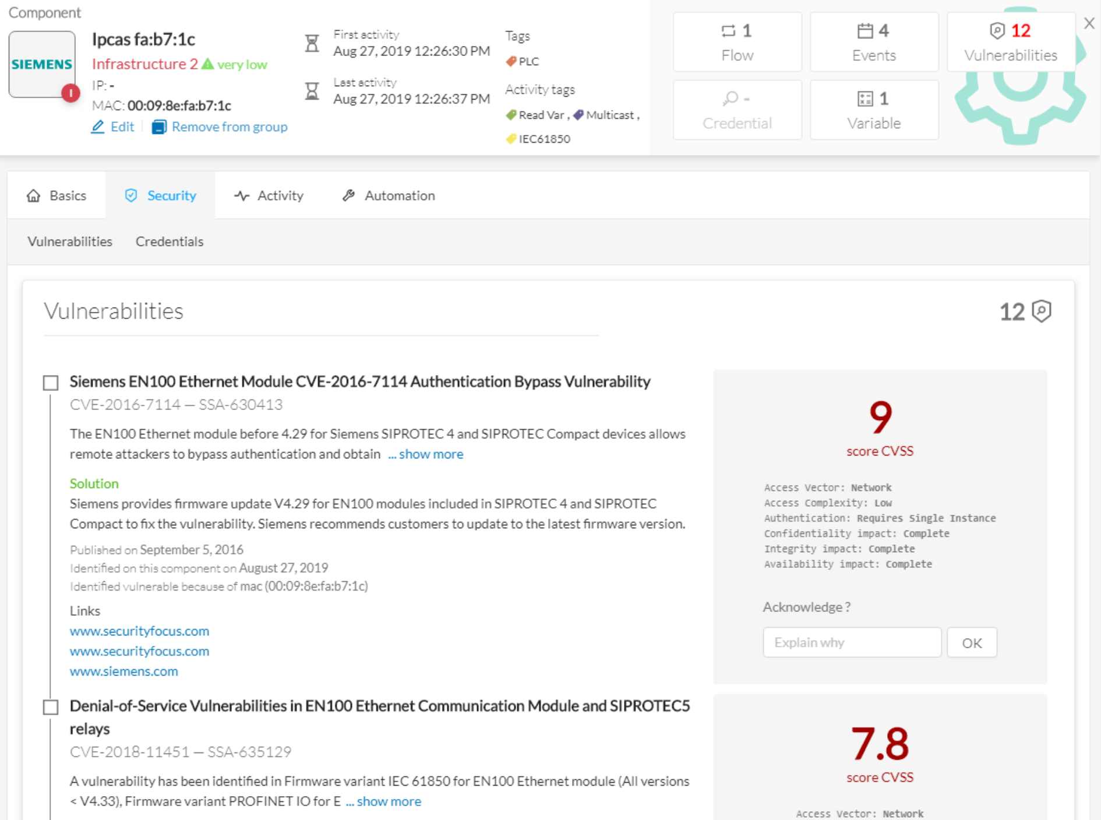Click the shield icon beside count 12
Viewport: 1101px width, 820px height.
[x=1042, y=311]
